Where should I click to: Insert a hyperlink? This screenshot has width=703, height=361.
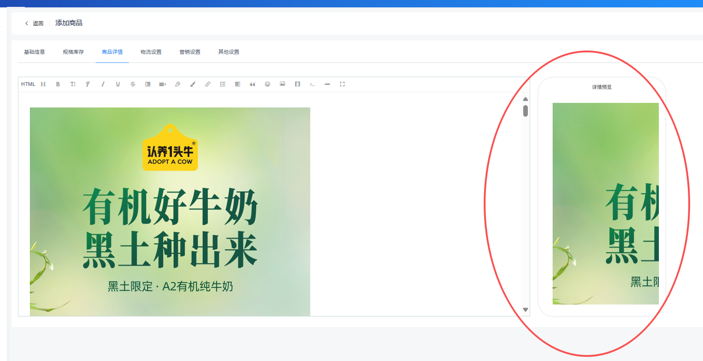(x=208, y=84)
